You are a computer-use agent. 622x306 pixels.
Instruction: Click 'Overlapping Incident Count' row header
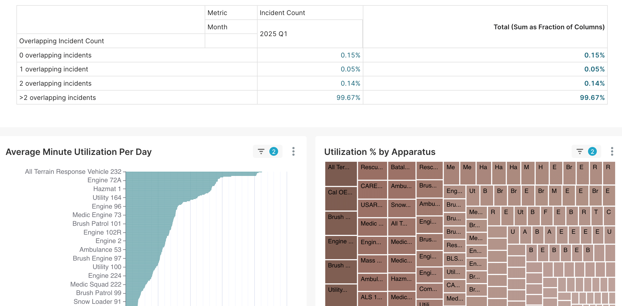coord(62,41)
